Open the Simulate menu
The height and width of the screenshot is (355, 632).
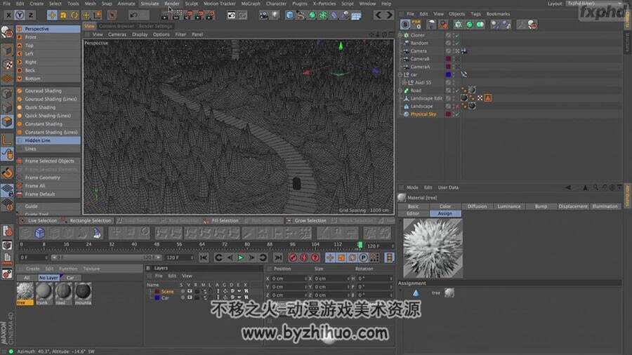click(x=150, y=4)
